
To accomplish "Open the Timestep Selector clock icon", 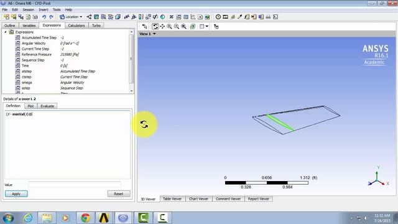I will (218, 17).
